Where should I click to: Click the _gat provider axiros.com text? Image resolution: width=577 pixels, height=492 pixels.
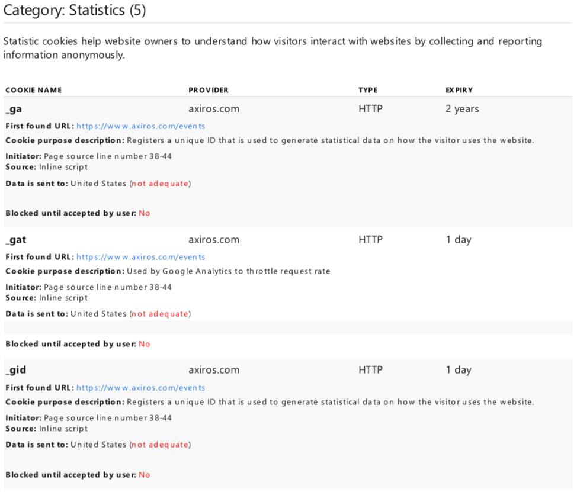coord(214,240)
